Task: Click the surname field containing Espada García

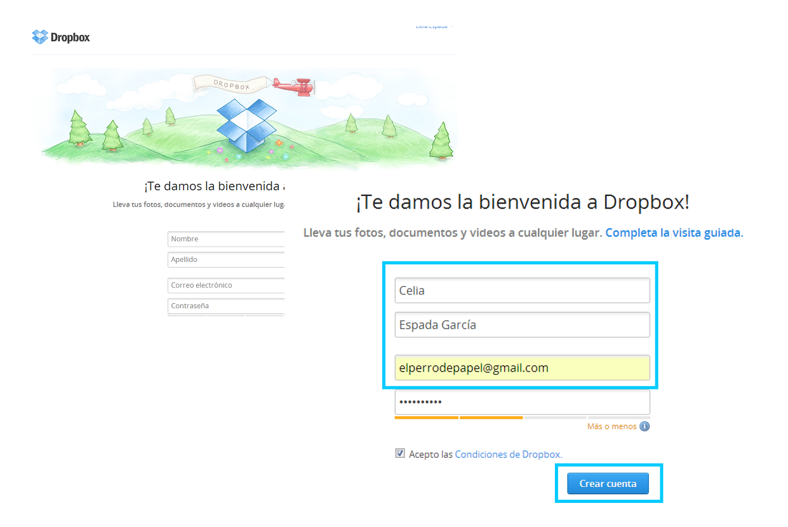Action: pyautogui.click(x=522, y=325)
